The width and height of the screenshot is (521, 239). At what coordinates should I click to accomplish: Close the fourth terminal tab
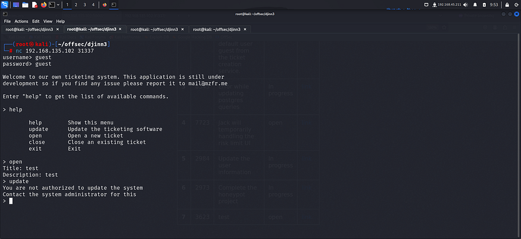click(245, 29)
